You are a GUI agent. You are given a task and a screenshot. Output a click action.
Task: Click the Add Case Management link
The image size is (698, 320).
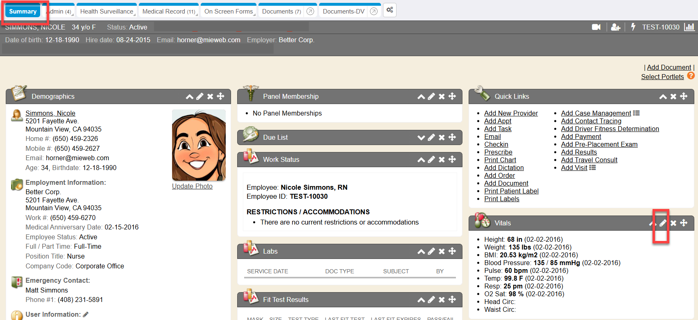(596, 113)
